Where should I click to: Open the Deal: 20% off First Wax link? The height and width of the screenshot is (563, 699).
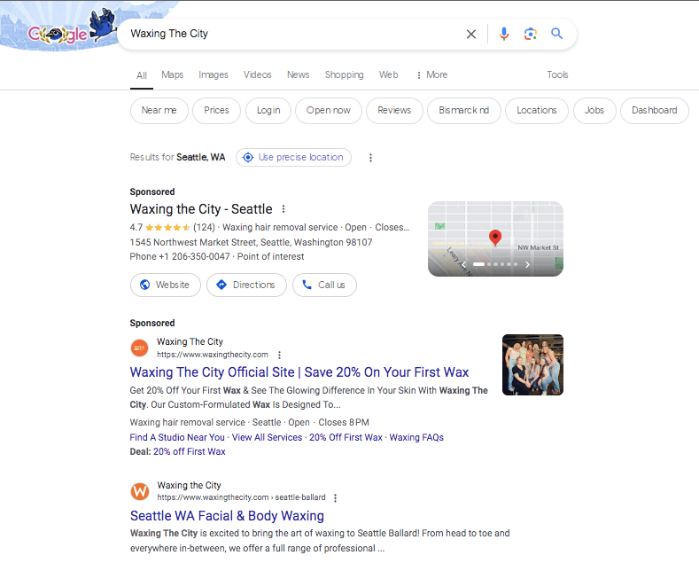click(x=190, y=452)
